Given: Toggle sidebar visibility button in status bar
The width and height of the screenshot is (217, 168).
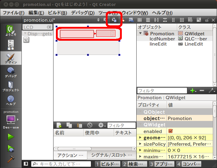Looking at the screenshot, I should [x=26, y=164].
